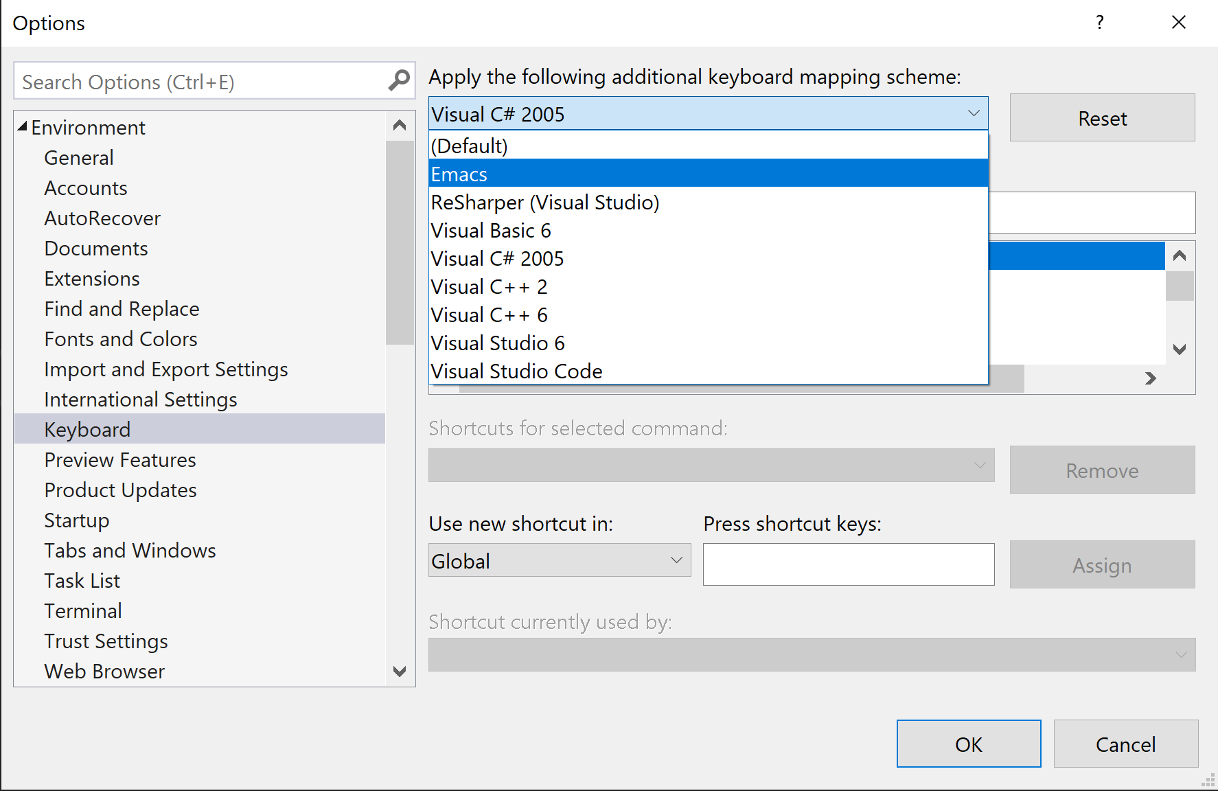Select the (Default) keyboard scheme

707,146
